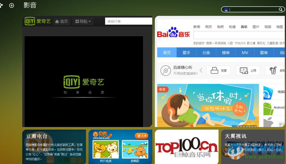This screenshot has width=286, height=164.
Task: Open the 两只老虎 thumbnail
Action: click(x=106, y=149)
